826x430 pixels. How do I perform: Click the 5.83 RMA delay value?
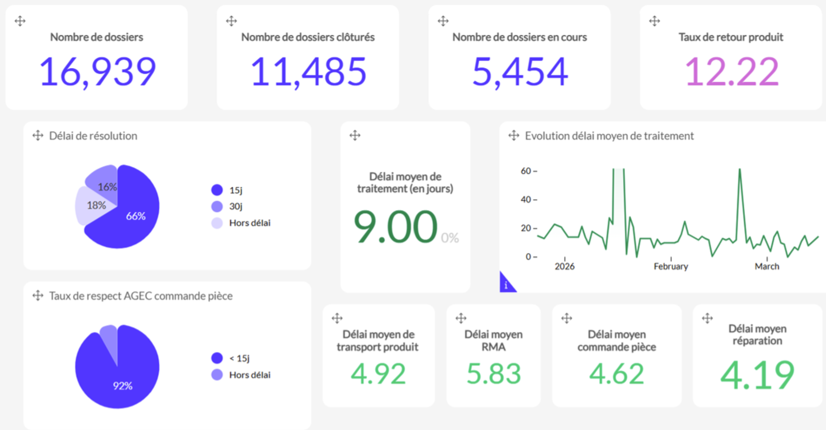(x=494, y=374)
